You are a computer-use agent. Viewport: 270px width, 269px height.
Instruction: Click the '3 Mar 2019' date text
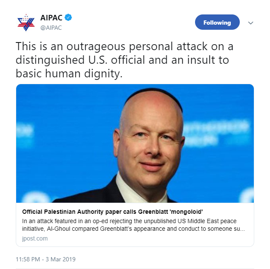point(60,259)
